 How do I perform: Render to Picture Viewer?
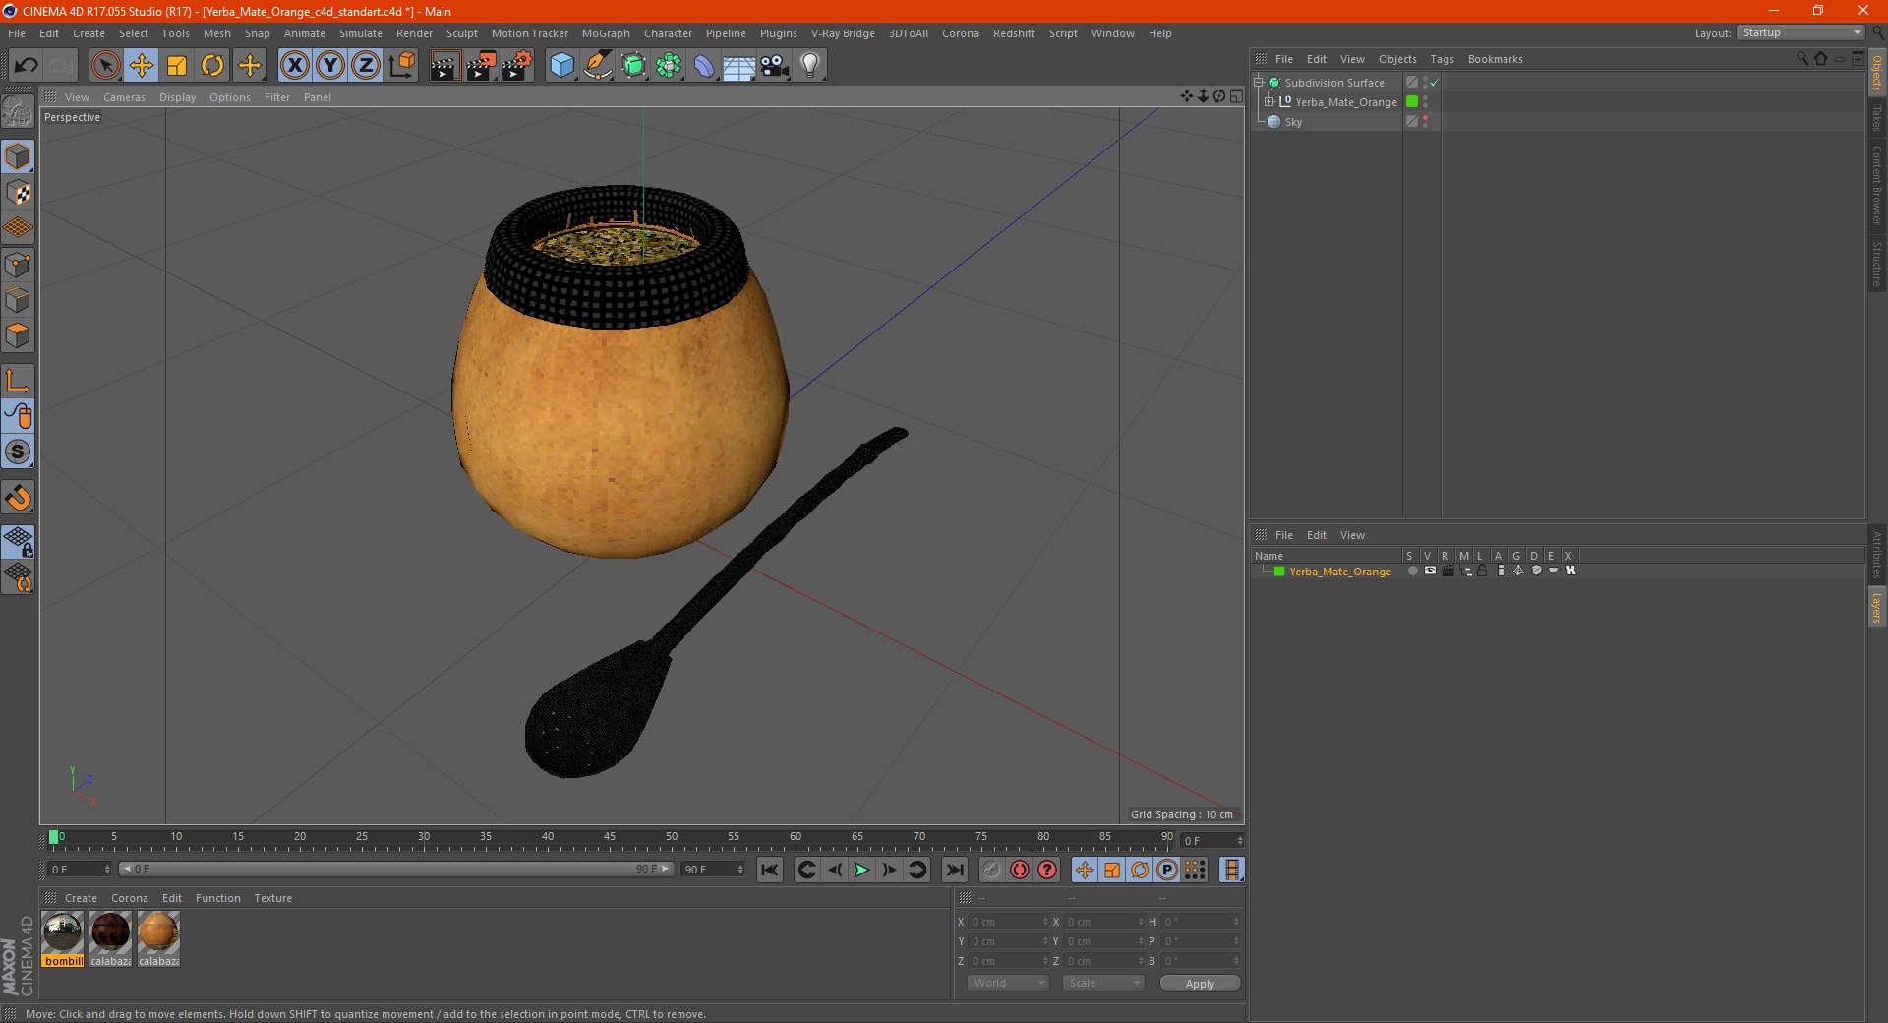(x=481, y=66)
